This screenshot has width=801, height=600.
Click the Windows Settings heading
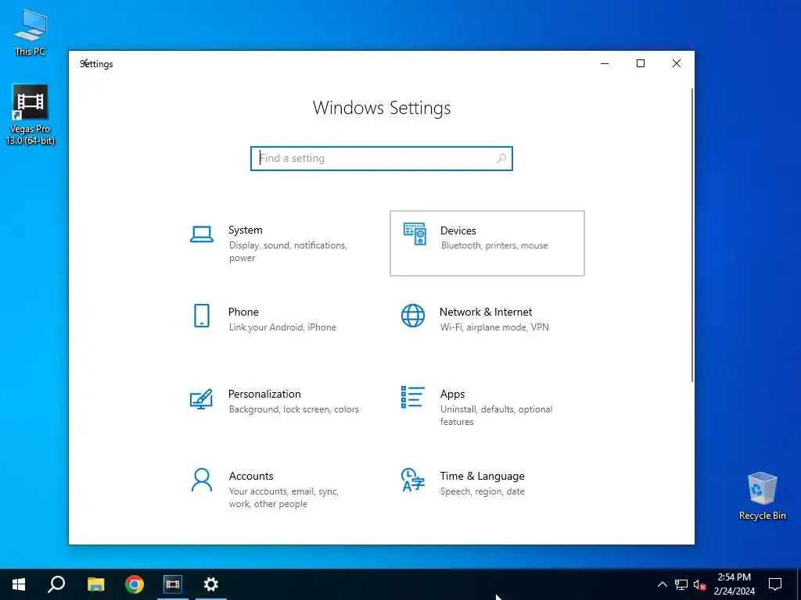(x=382, y=108)
